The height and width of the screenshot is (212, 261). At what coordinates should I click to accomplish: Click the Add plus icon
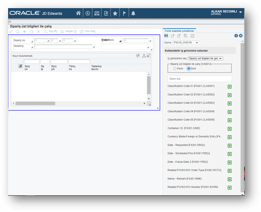24,31
